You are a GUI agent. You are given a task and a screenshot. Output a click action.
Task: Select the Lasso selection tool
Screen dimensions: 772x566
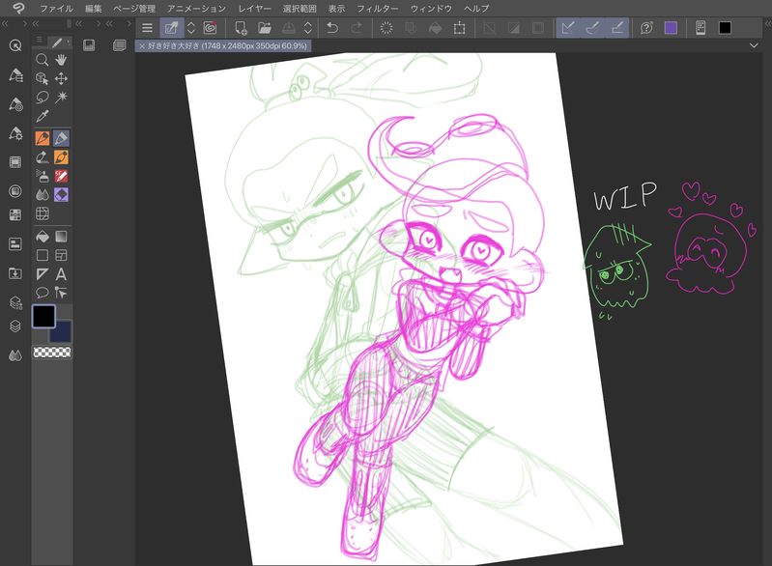43,97
